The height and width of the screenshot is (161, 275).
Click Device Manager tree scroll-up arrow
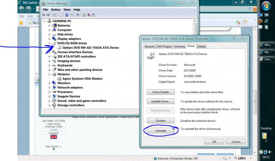(195, 21)
